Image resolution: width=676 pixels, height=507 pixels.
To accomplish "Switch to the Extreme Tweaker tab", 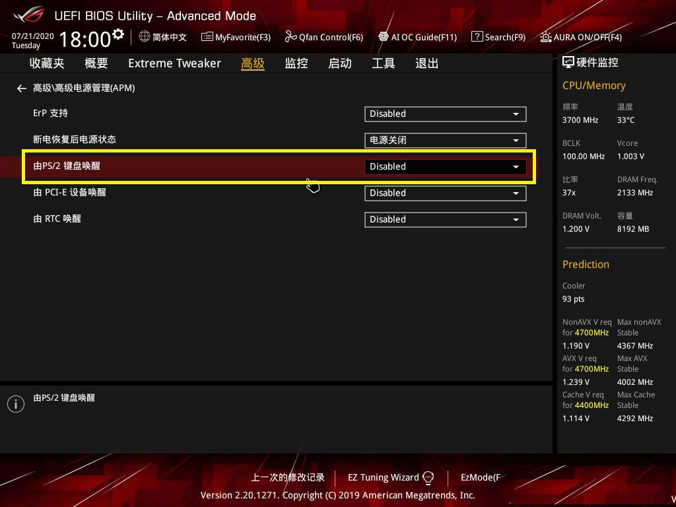I will pyautogui.click(x=174, y=63).
